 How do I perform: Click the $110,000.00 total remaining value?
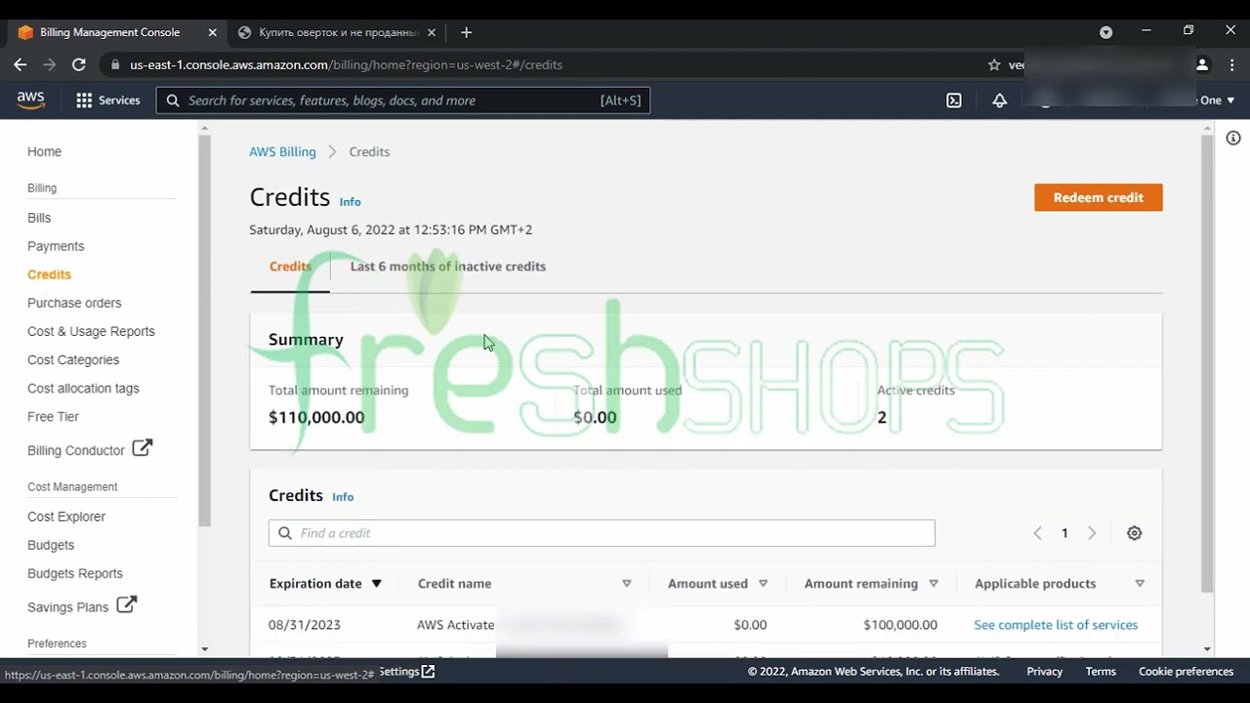click(x=316, y=418)
